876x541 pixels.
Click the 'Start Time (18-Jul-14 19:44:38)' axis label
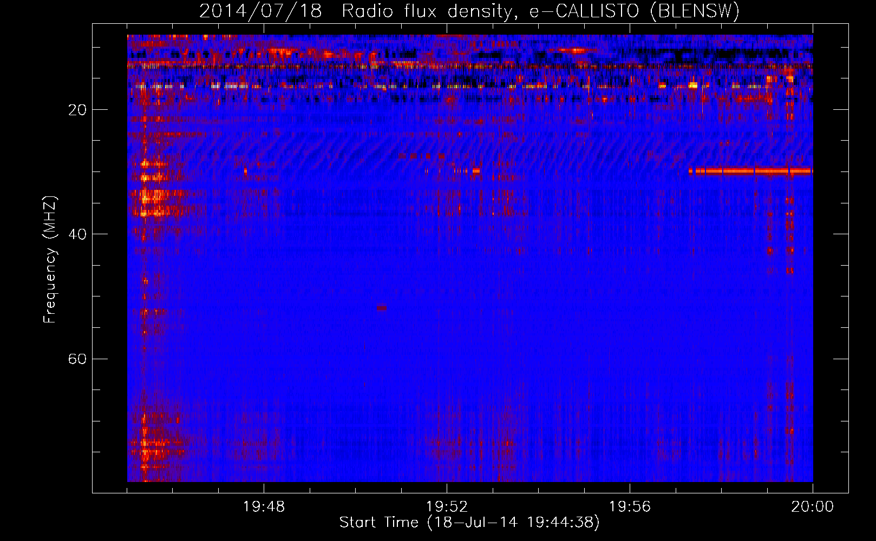[469, 522]
